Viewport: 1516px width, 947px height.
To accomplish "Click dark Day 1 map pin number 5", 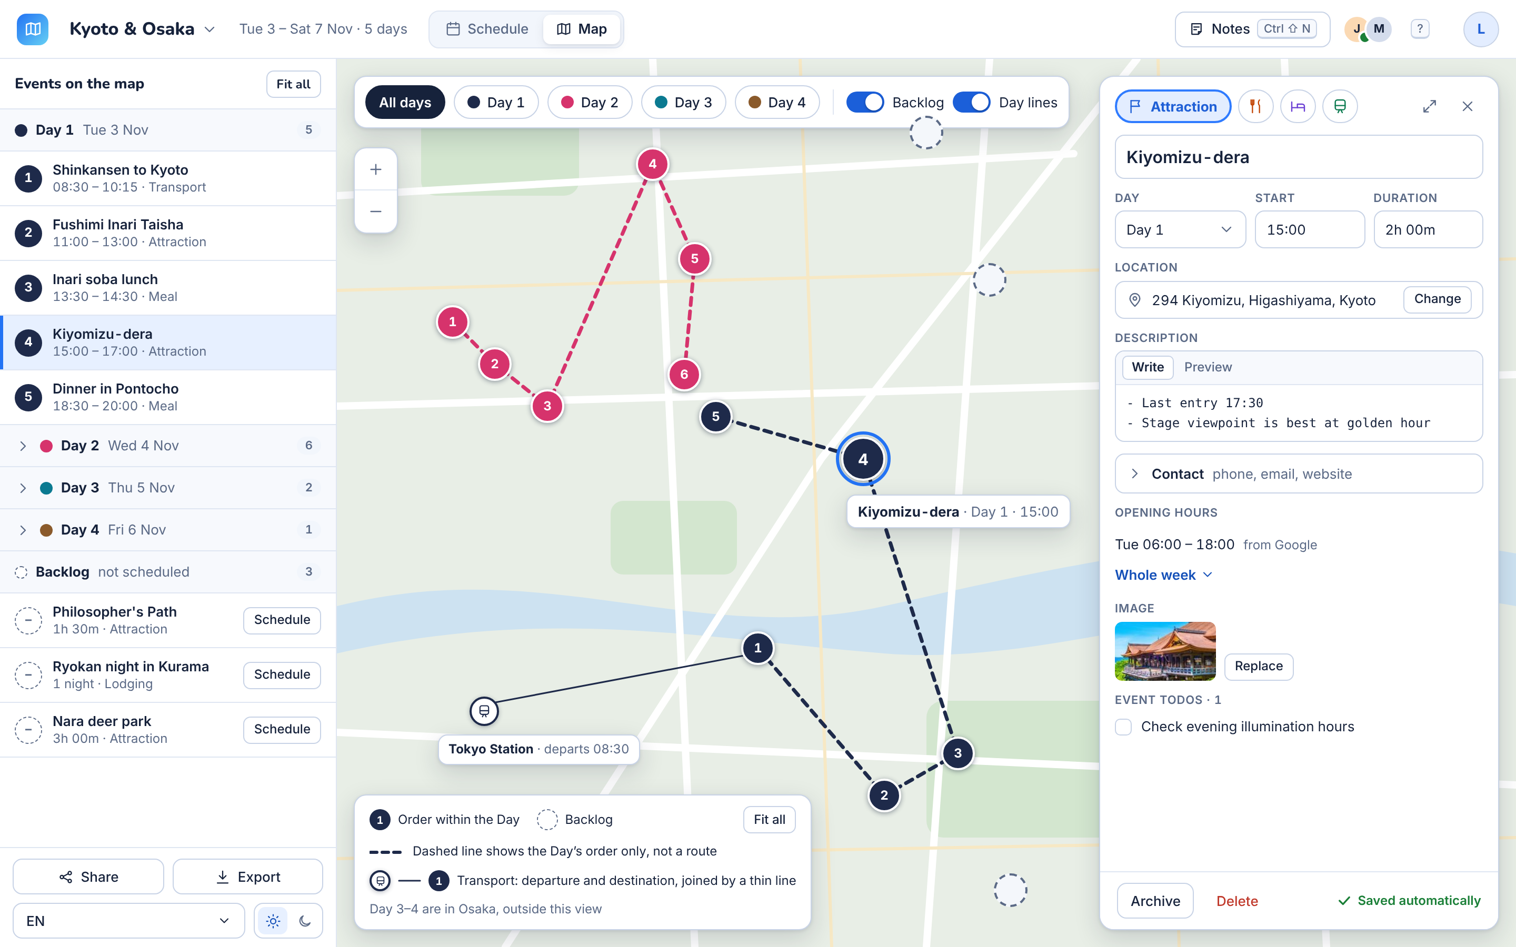I will click(x=715, y=417).
